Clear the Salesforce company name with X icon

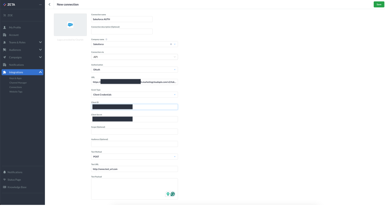tap(171, 44)
